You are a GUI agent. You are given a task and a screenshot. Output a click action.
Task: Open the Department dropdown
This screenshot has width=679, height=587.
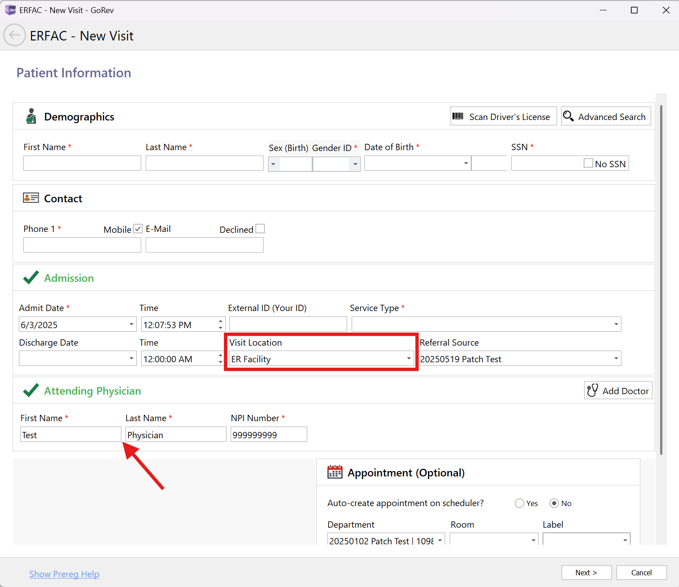coord(440,540)
